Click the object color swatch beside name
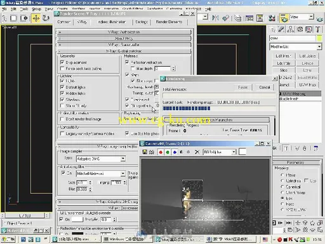The width and height of the screenshot is (325, 244). click(x=319, y=38)
